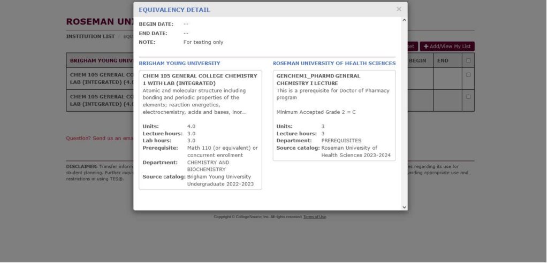Image resolution: width=548 pixels, height=263 pixels.
Task: Check the second CHEM 105 row checkbox
Action: point(468,97)
